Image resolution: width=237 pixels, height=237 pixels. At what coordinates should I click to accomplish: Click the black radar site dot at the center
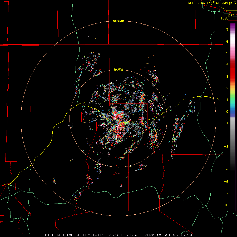coord(118,118)
